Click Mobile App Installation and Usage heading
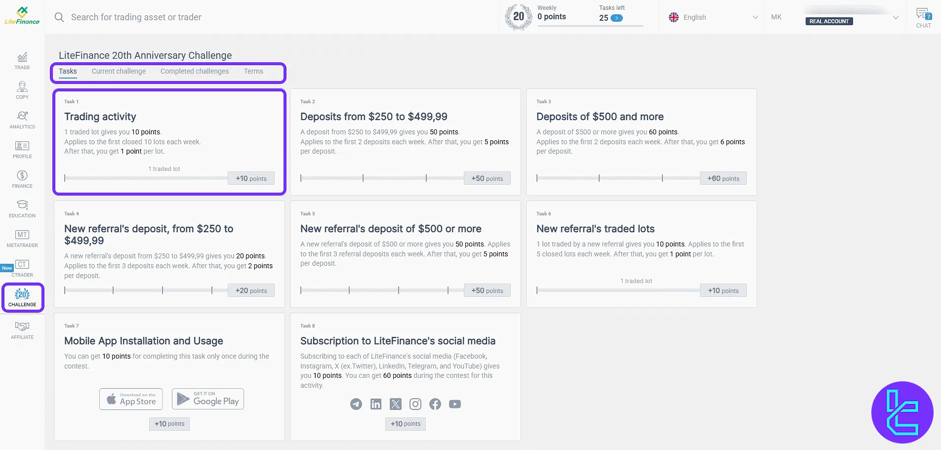Viewport: 941px width, 450px height. [x=144, y=341]
